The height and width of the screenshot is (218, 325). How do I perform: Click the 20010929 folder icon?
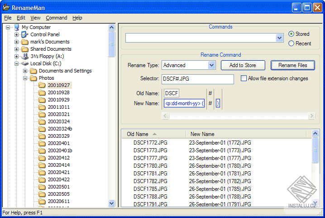42,100
